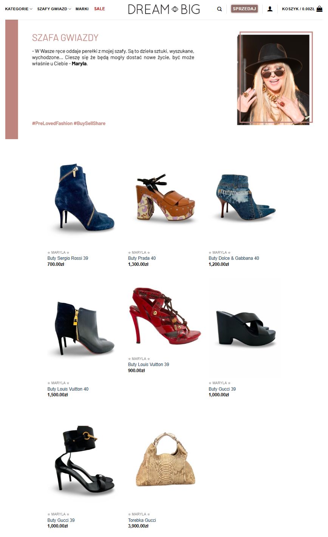Viewport: 328px width, 537px height.
Task: Expand the Kategorie dropdown menu
Action: coord(19,9)
